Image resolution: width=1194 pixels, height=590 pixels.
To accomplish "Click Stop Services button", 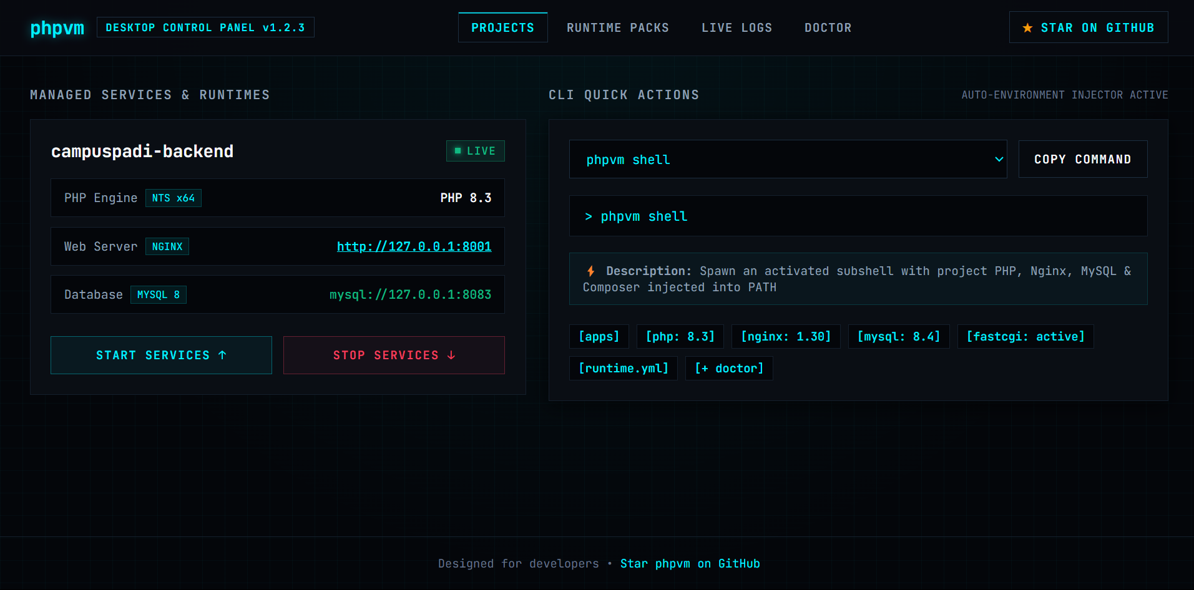I will (394, 355).
